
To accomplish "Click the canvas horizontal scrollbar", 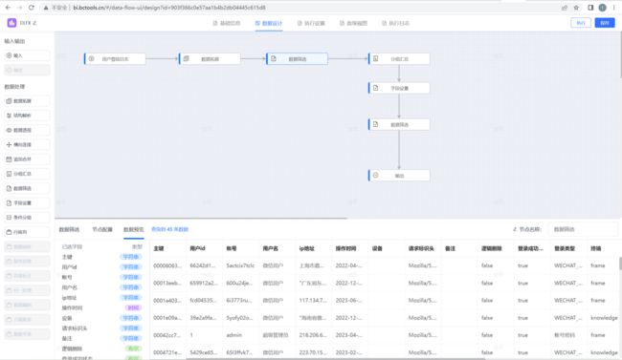I will pos(201,218).
